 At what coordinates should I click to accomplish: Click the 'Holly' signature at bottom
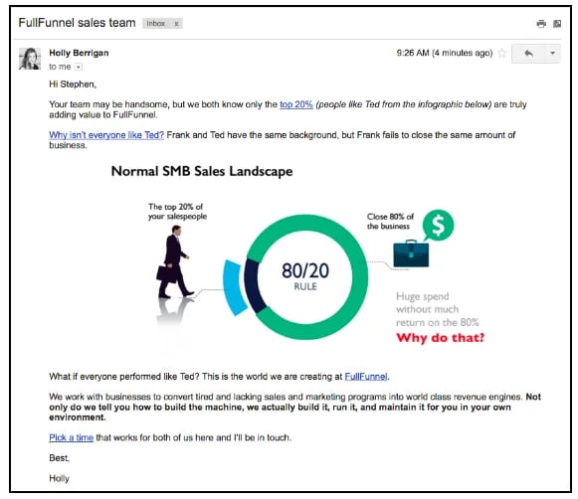[59, 478]
